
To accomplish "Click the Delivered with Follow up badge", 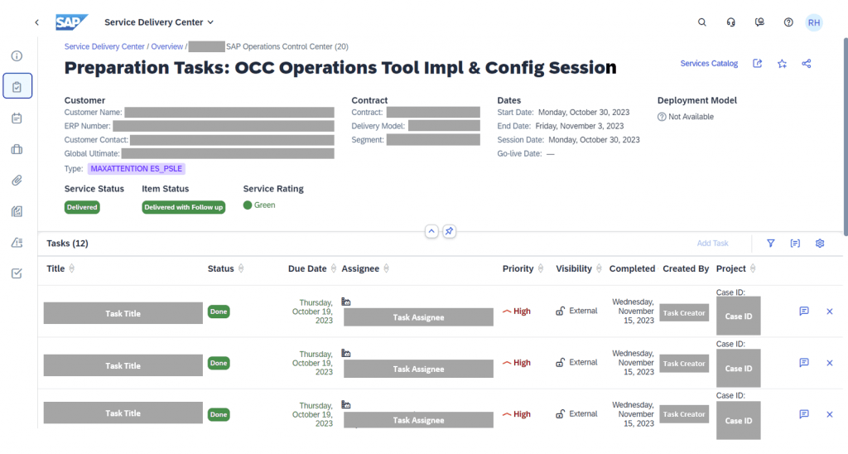I will click(x=183, y=207).
